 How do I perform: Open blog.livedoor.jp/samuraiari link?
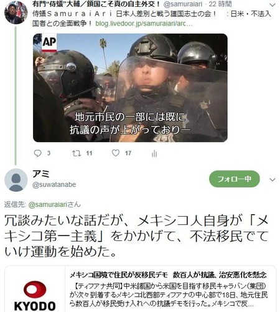(x=144, y=24)
